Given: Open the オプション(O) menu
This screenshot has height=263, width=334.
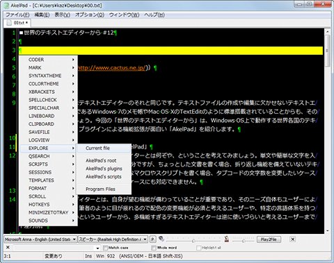Looking at the screenshot, I should tap(90, 15).
